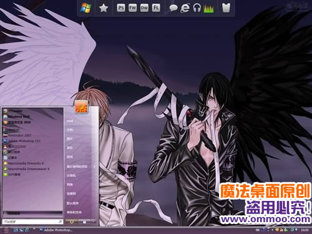
Task: Launch Macromedia Dreamweaver 8 from the Start menu
Action: 26,169
